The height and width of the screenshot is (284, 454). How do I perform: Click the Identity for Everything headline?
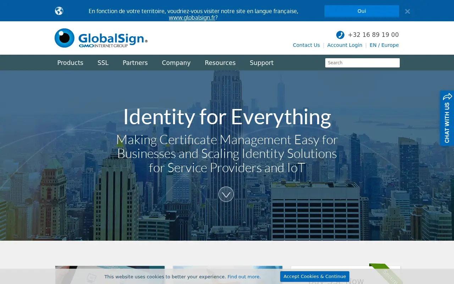click(227, 116)
